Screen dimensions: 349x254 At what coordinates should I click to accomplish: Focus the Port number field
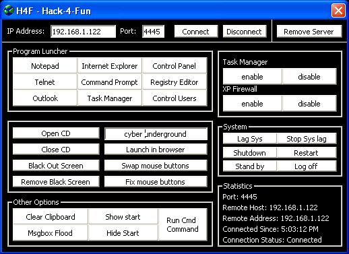[153, 32]
